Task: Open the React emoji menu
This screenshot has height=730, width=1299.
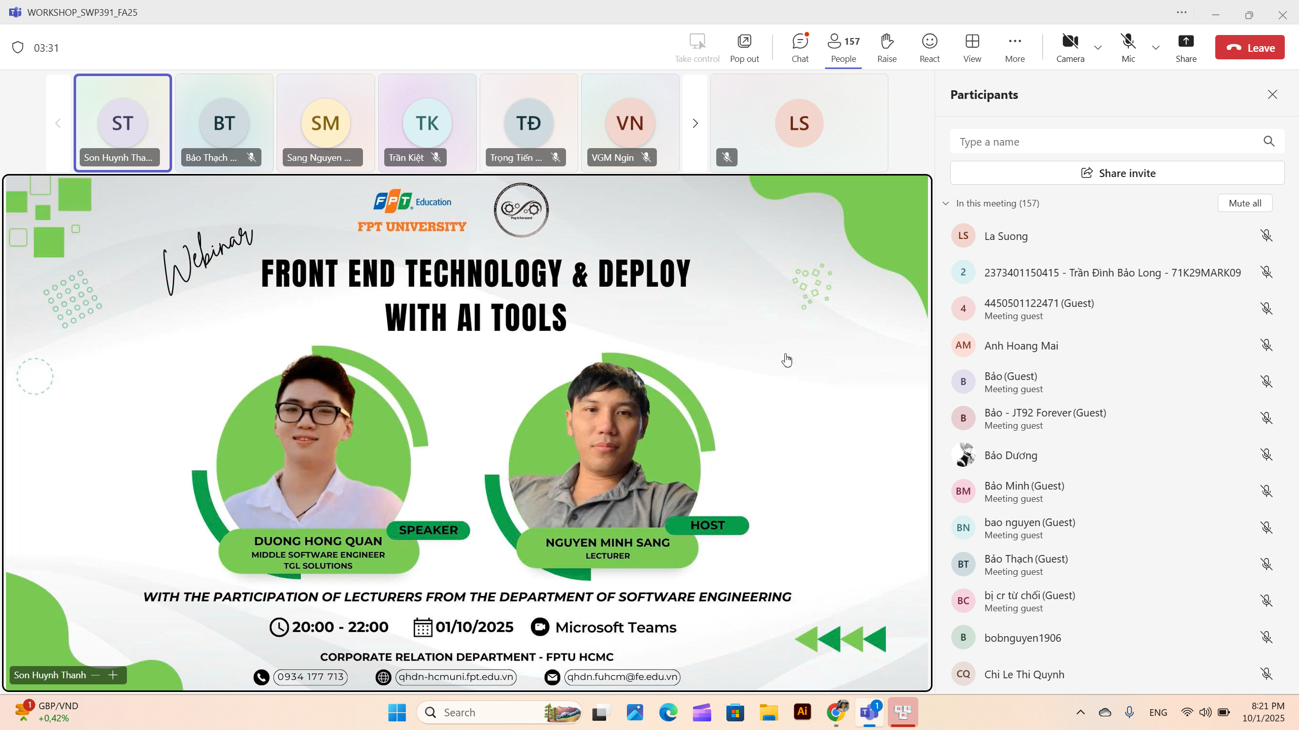Action: 929,47
